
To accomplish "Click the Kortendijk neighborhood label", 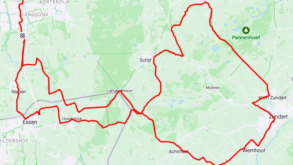I will [55, 2].
